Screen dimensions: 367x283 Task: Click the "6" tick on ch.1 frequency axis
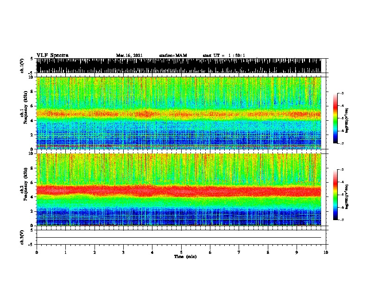(x=32, y=106)
